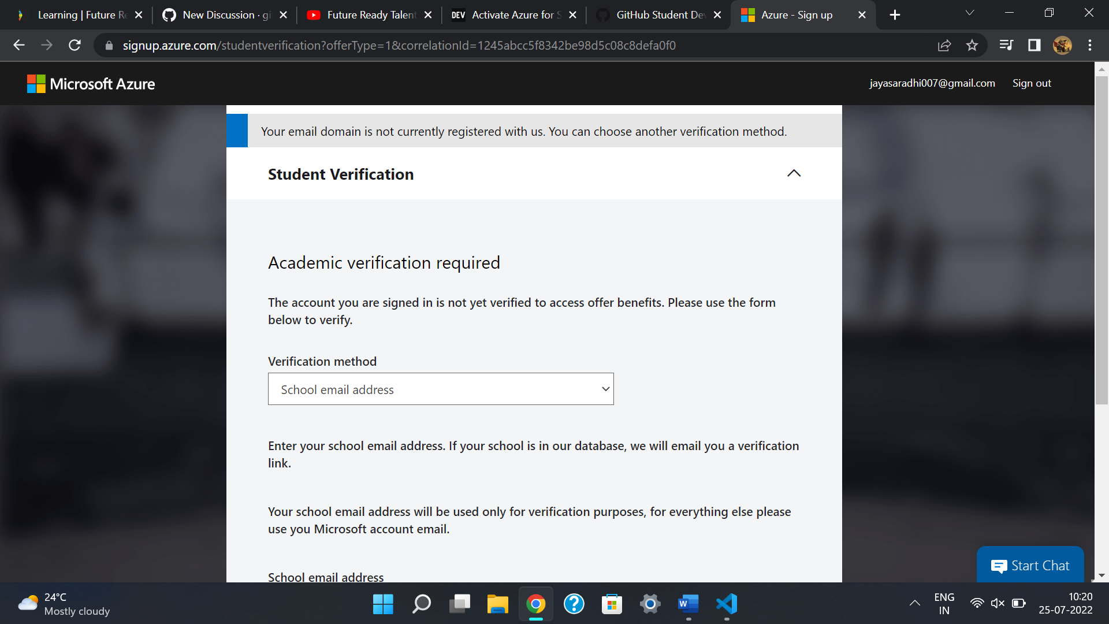Open Microsoft Store from taskbar
Viewport: 1109px width, 624px height.
612,604
